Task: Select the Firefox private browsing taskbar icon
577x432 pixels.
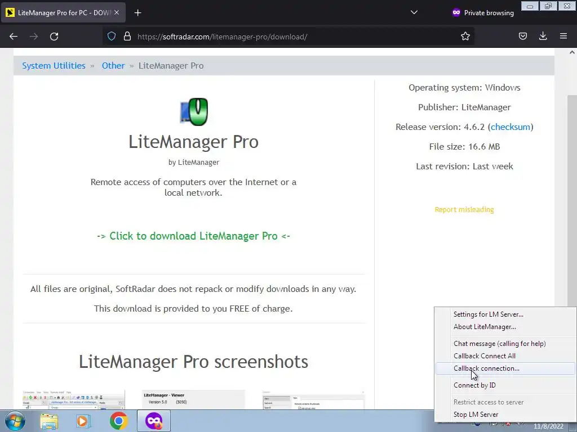Action: pos(154,421)
